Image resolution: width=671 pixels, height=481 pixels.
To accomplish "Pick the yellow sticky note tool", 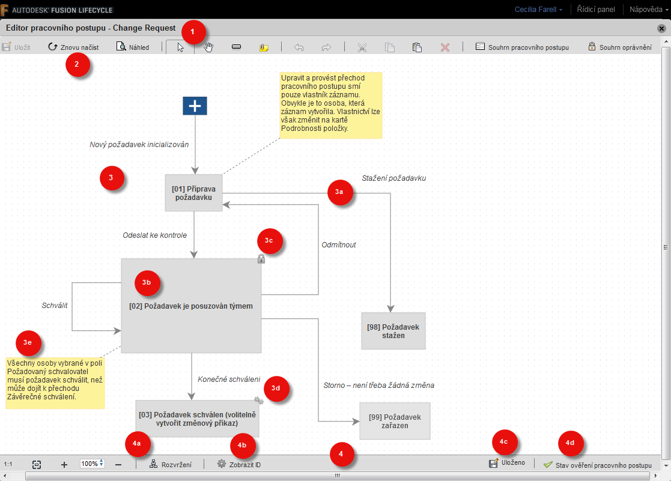I will (264, 47).
